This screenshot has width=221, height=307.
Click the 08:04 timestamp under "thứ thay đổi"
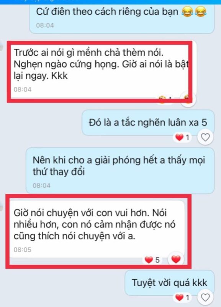point(41,185)
